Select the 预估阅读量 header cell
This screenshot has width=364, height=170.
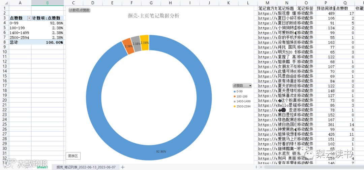coord(326,8)
